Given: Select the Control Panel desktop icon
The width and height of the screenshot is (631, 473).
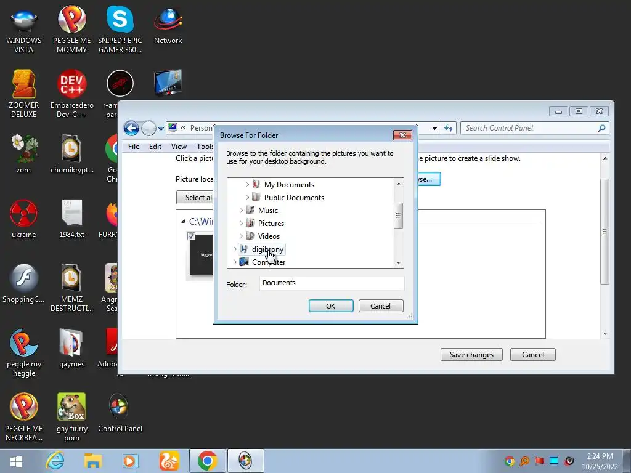Looking at the screenshot, I should pyautogui.click(x=120, y=413).
